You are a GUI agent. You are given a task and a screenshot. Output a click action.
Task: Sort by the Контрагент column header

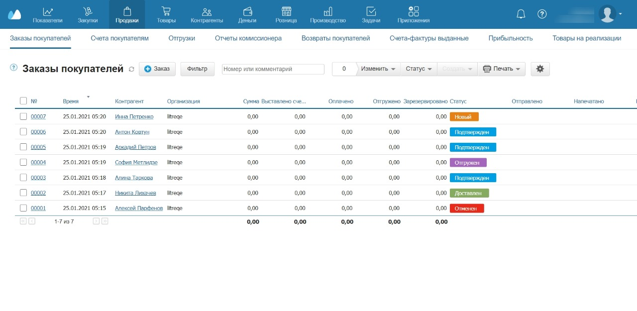129,101
